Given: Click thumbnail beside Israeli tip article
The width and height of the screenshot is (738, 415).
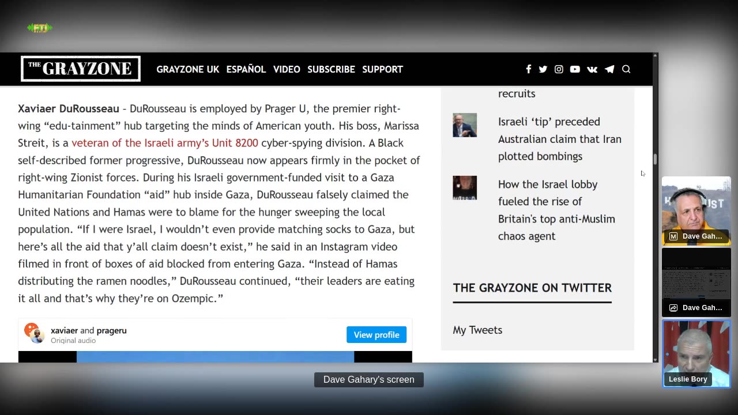Looking at the screenshot, I should [x=465, y=125].
